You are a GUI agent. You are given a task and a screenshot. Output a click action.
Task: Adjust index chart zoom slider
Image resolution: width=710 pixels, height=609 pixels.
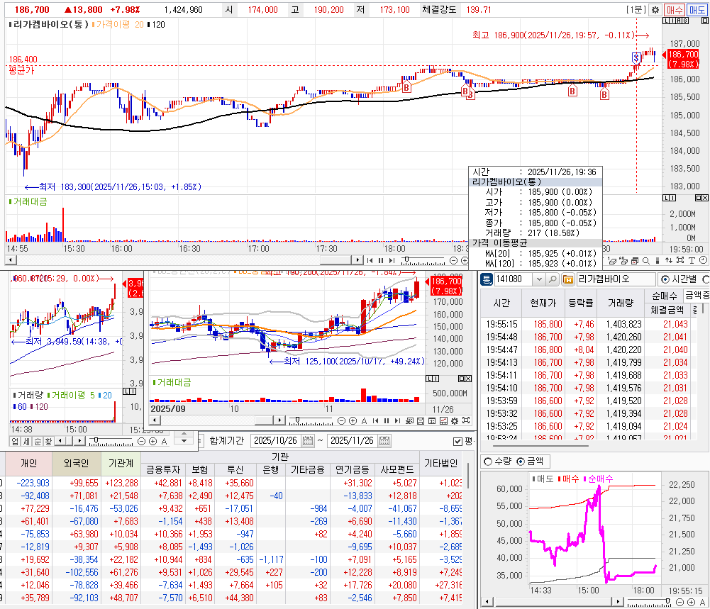click(96, 440)
